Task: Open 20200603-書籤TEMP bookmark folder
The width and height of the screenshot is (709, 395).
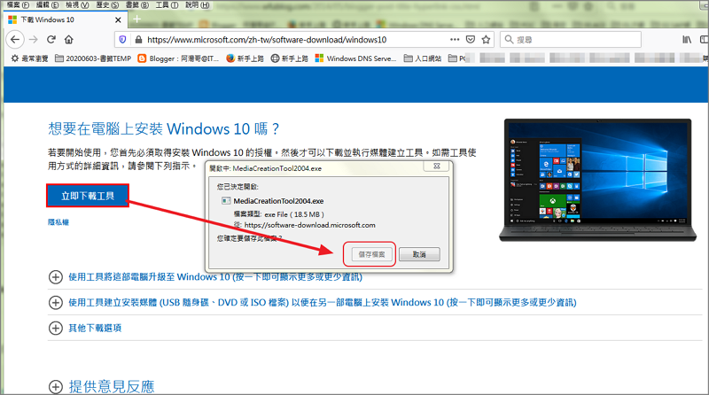Action: 93,58
